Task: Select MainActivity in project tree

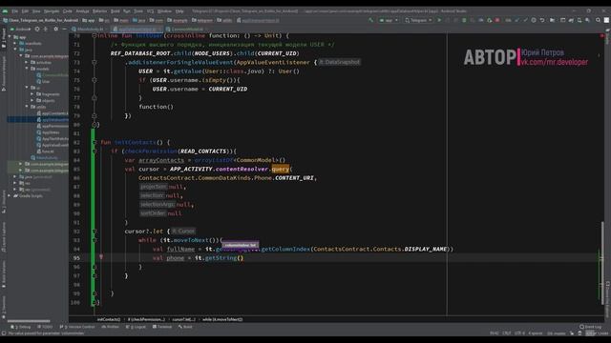Action: coord(45,157)
